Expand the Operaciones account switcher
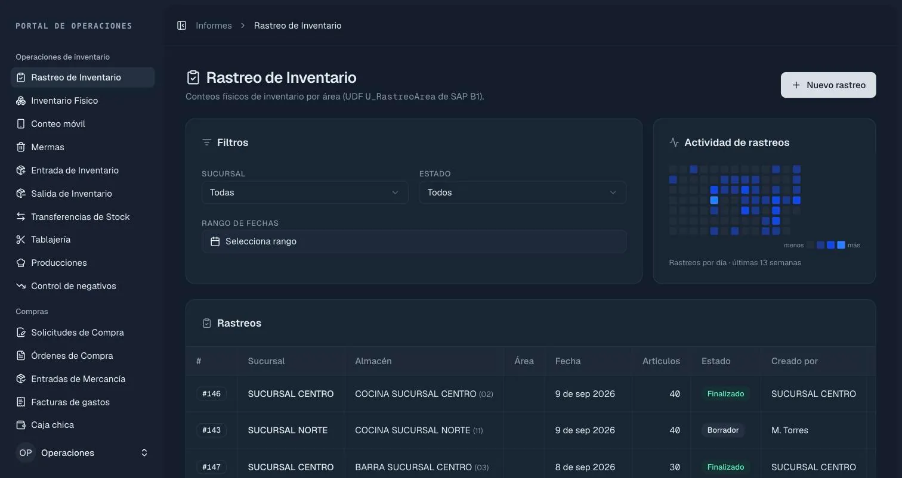 point(83,453)
